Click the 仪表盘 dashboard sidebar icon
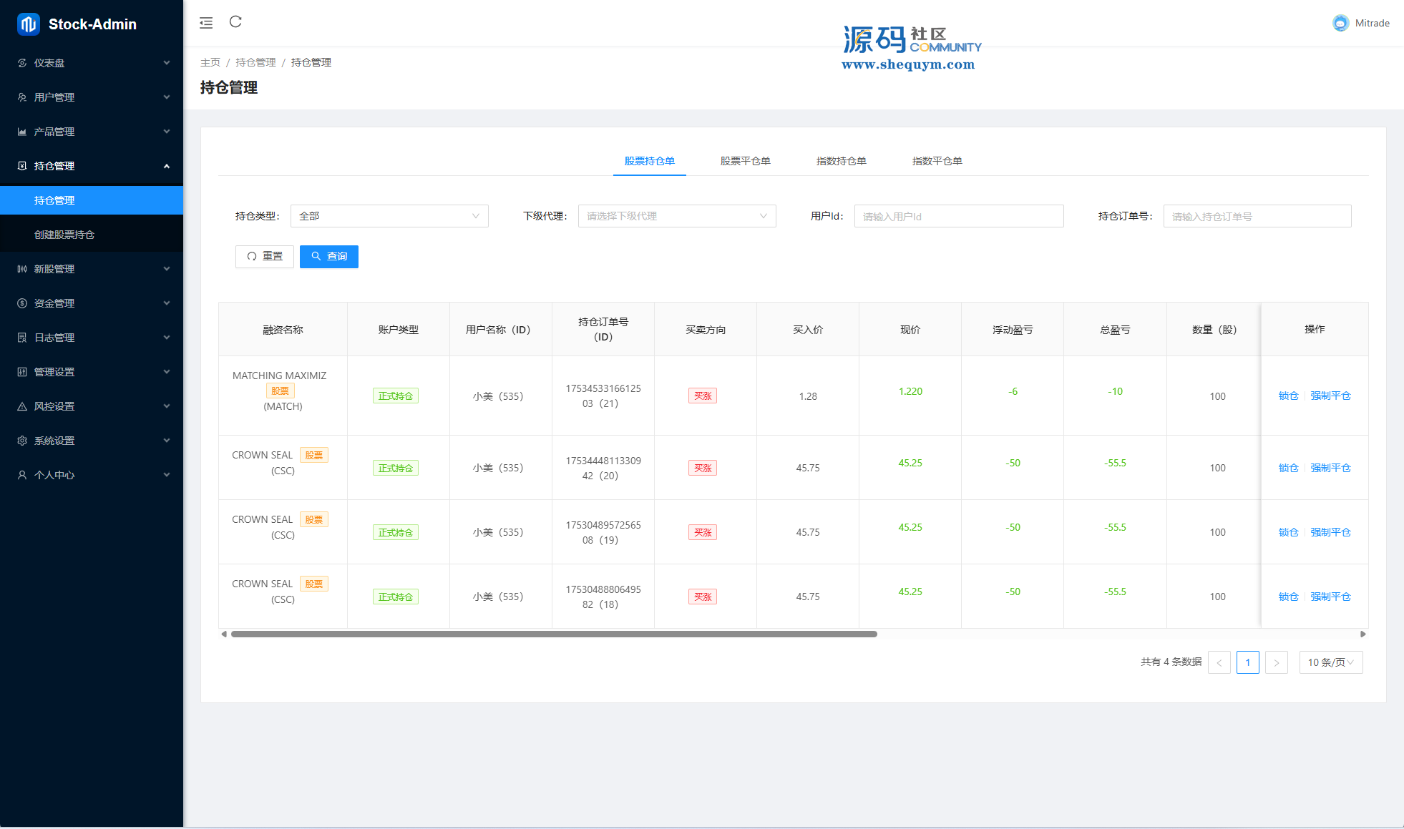The width and height of the screenshot is (1404, 829). click(22, 63)
